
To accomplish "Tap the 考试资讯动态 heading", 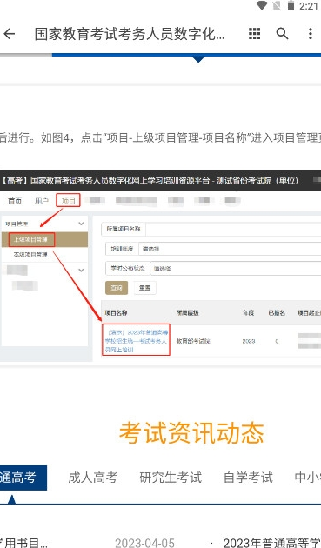I will (191, 432).
